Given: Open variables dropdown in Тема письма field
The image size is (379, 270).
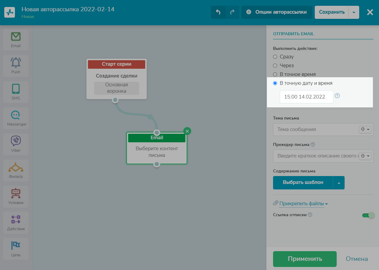Looking at the screenshot, I should pos(365,129).
